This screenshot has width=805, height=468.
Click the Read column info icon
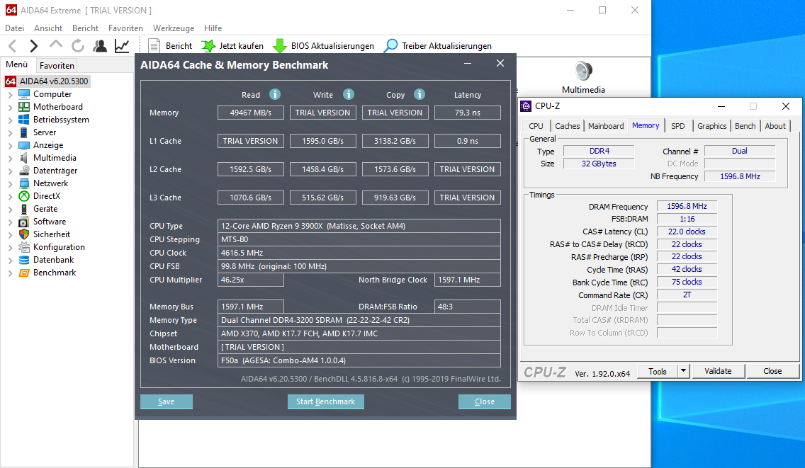[275, 94]
